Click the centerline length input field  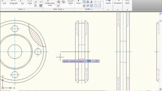tap(89, 61)
